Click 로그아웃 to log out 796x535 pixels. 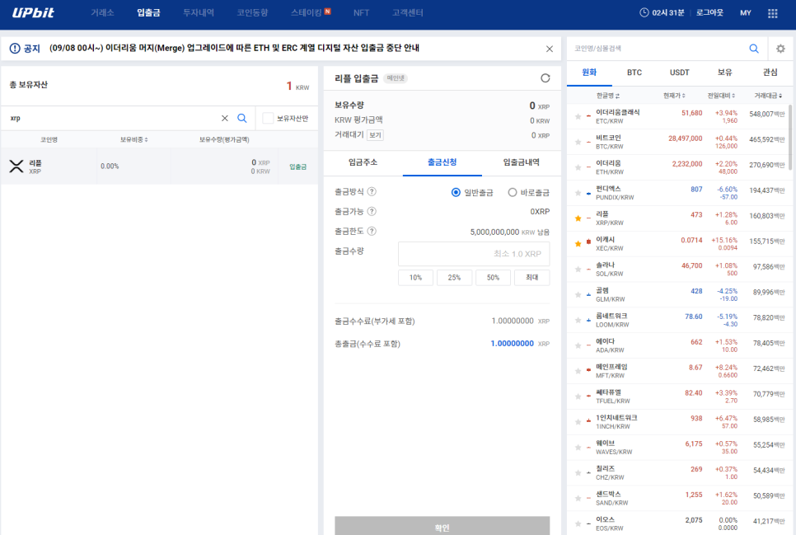pos(709,12)
